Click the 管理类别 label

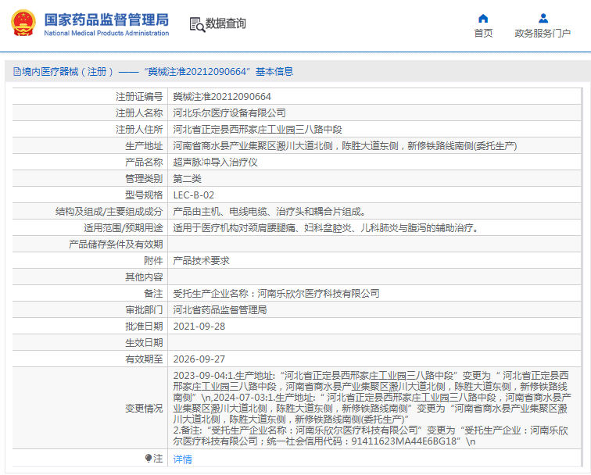point(144,179)
